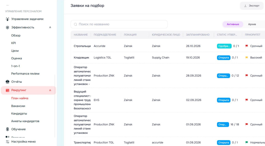
Task: Click red priority flag in EHS row
Action: (247, 100)
